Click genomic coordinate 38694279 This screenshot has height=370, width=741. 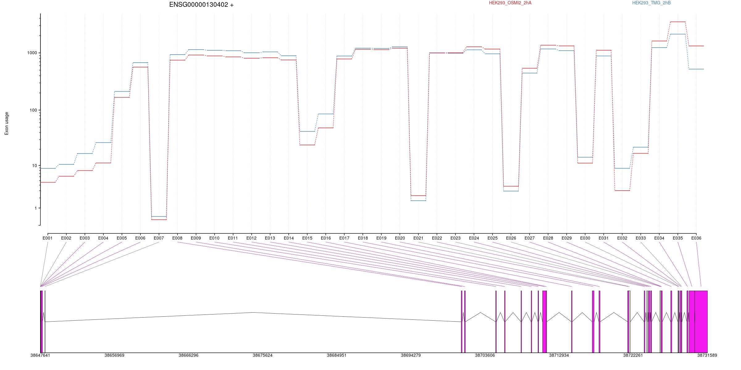pos(411,355)
